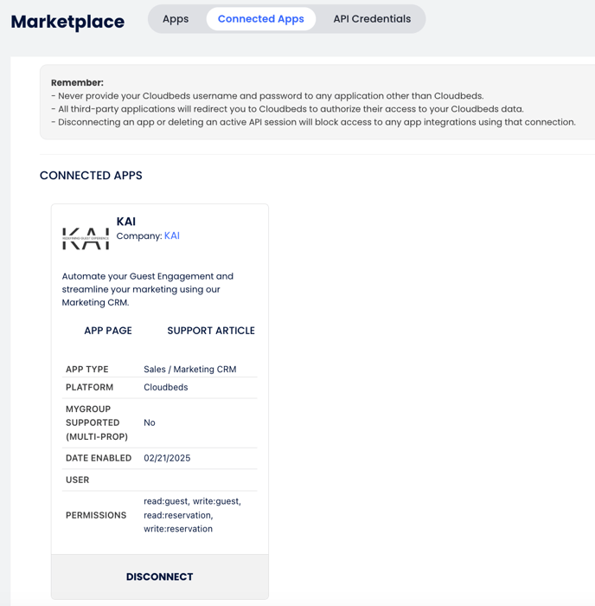Click the Sales / Marketing CRM value
Image resolution: width=595 pixels, height=606 pixels.
click(x=189, y=370)
